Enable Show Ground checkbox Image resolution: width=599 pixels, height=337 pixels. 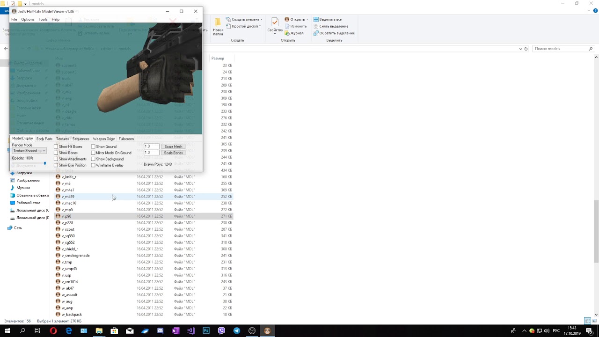(93, 147)
